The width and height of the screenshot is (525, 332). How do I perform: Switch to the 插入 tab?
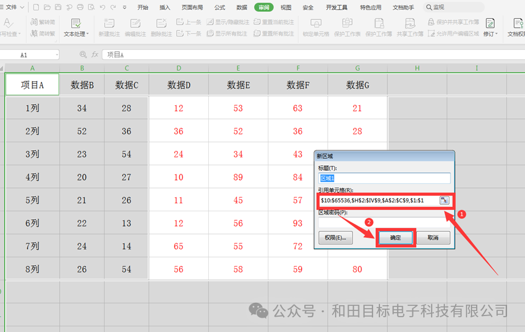[x=165, y=7]
